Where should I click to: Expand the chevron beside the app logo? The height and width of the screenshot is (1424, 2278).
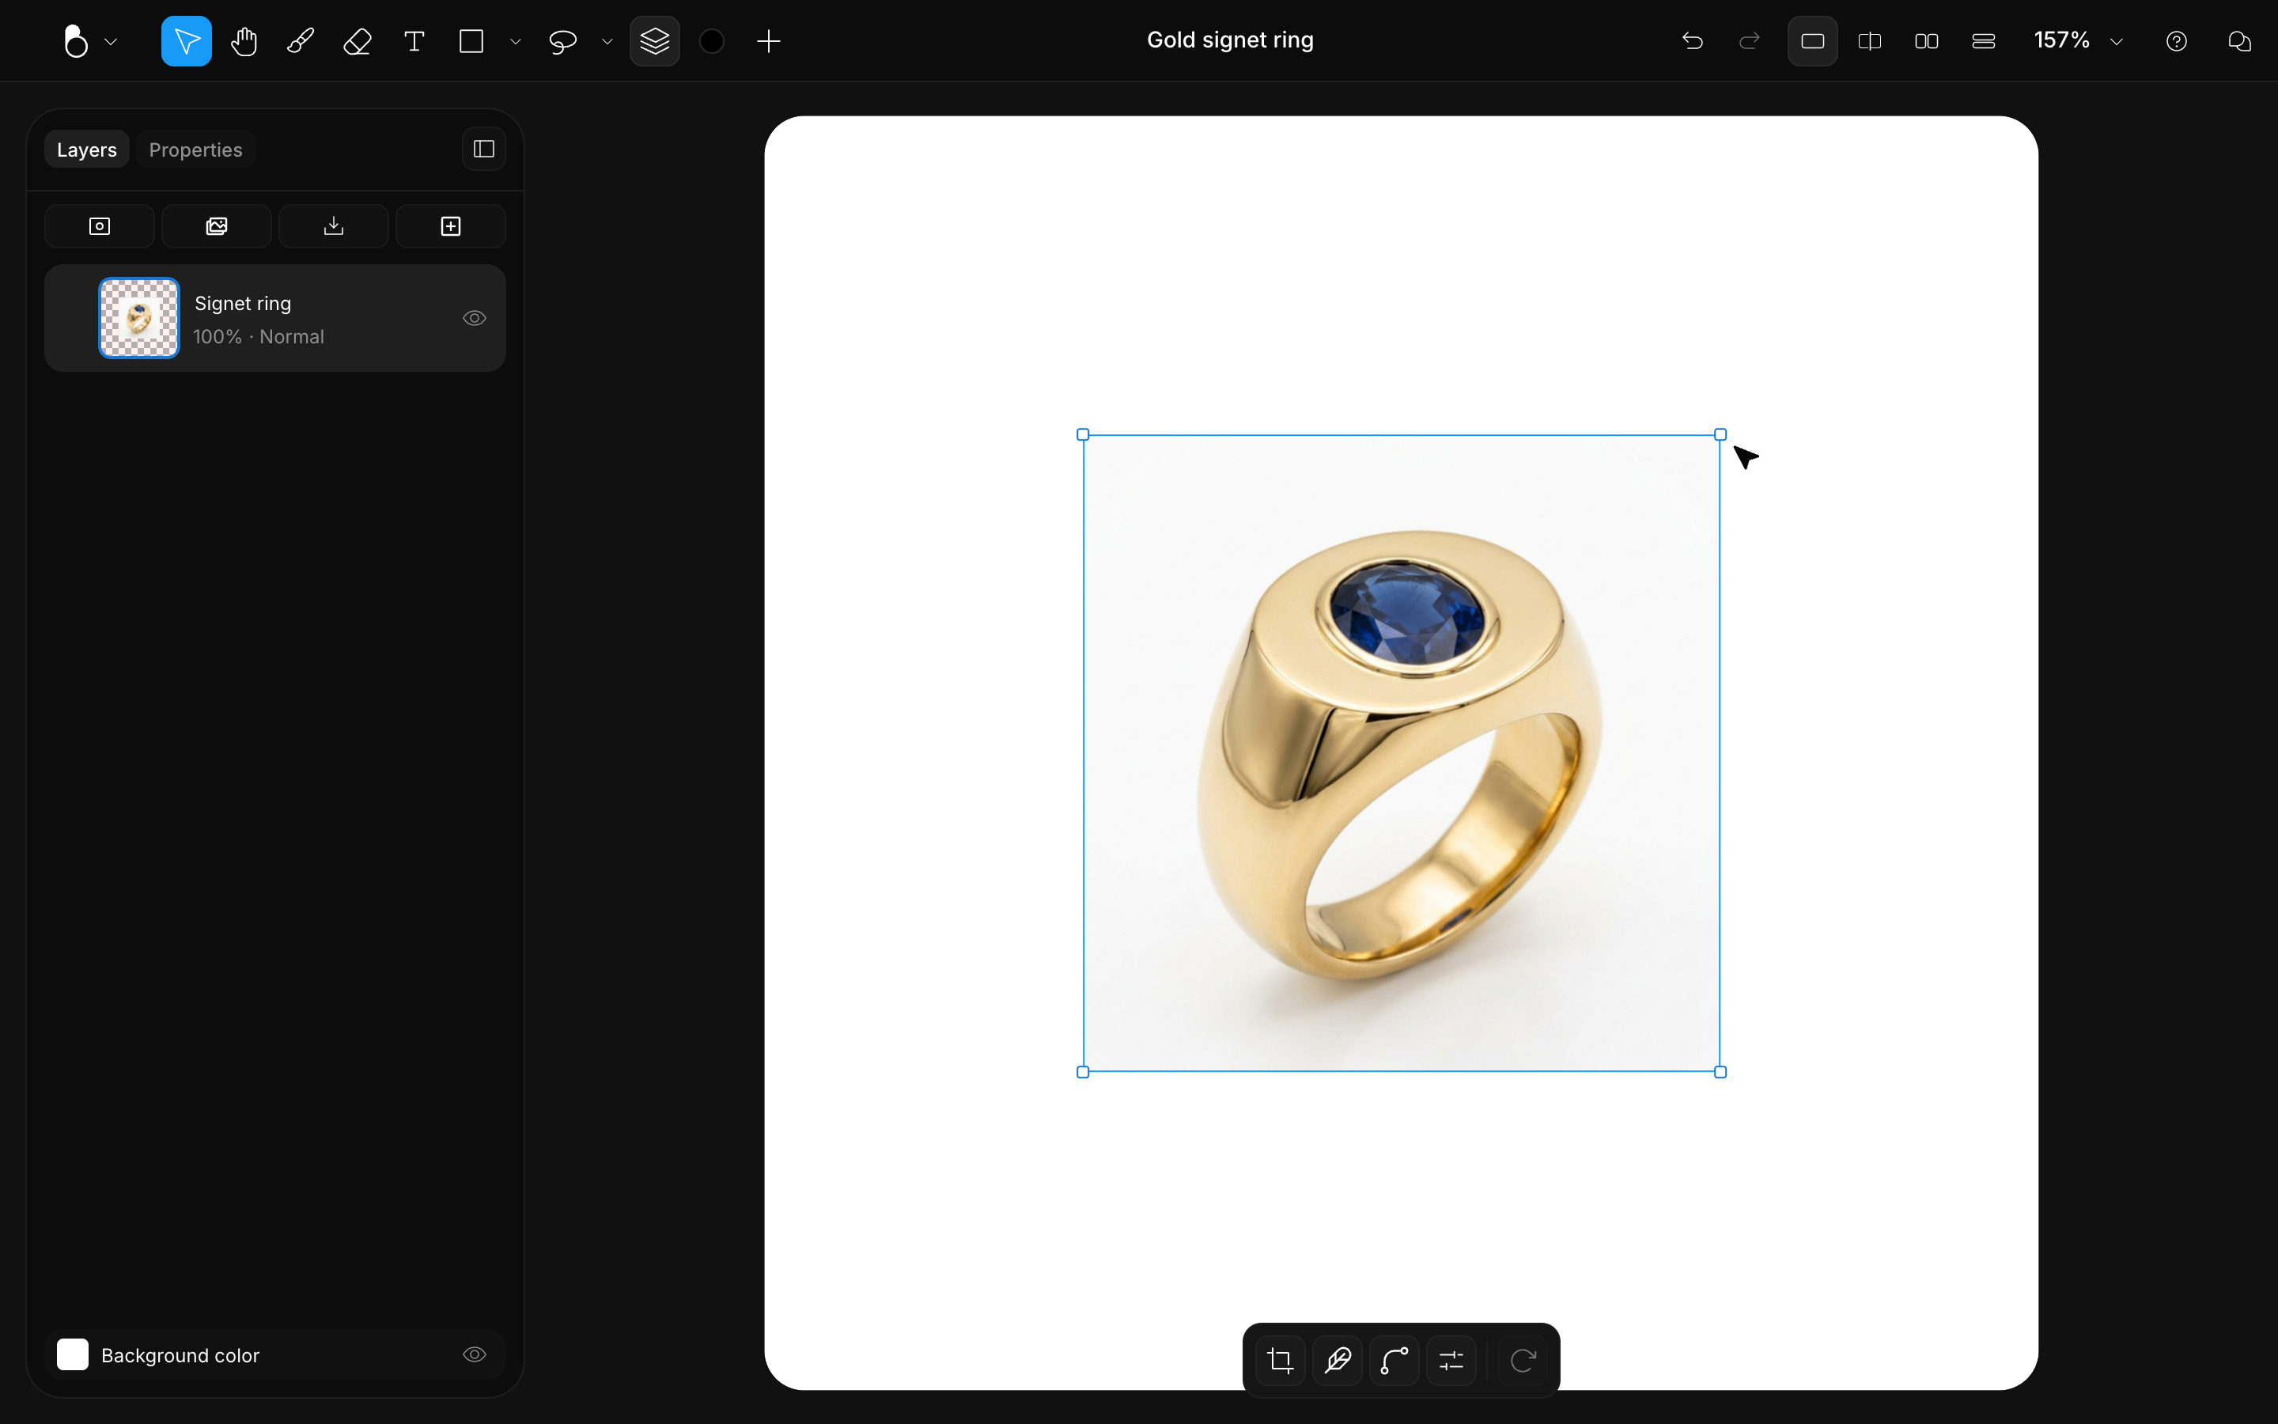(111, 43)
